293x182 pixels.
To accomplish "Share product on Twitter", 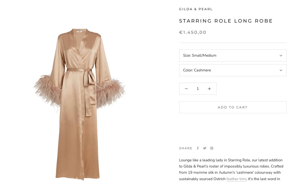I will [205, 148].
